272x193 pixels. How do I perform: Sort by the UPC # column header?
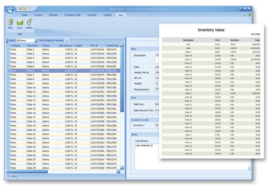click(98, 45)
